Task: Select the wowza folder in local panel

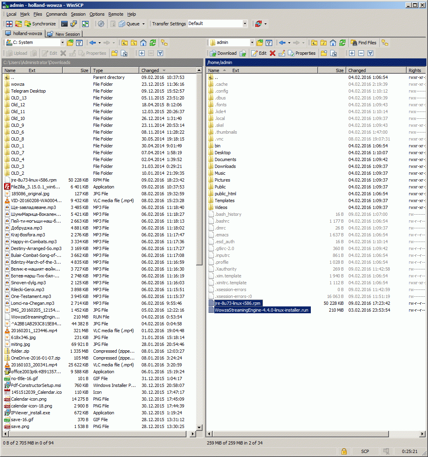Action: [17, 84]
